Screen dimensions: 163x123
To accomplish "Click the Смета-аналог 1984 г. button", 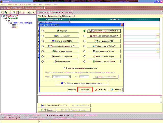I will point(62,41).
